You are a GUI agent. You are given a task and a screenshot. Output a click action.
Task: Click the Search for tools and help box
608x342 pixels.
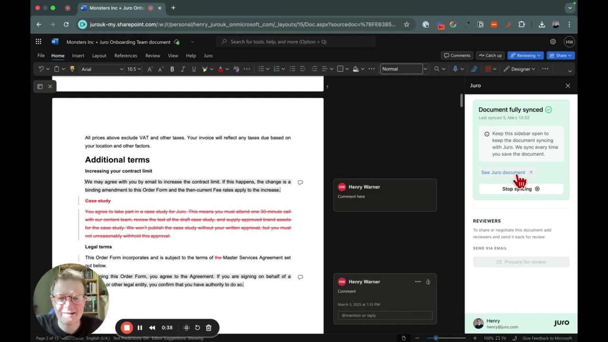pyautogui.click(x=296, y=42)
